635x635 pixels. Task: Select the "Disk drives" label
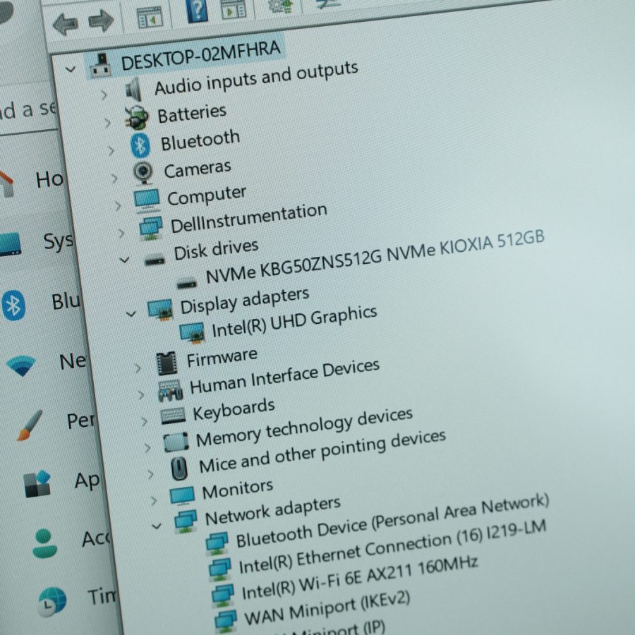click(x=216, y=250)
